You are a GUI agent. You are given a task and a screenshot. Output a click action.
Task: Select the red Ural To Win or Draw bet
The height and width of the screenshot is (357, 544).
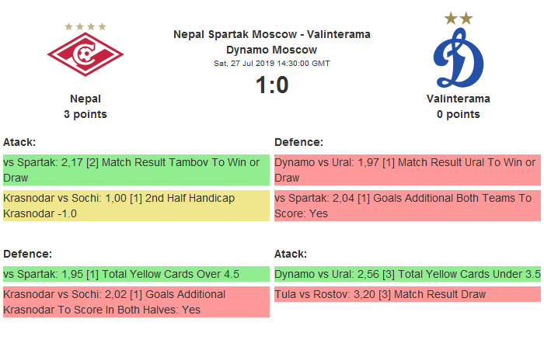click(x=408, y=170)
